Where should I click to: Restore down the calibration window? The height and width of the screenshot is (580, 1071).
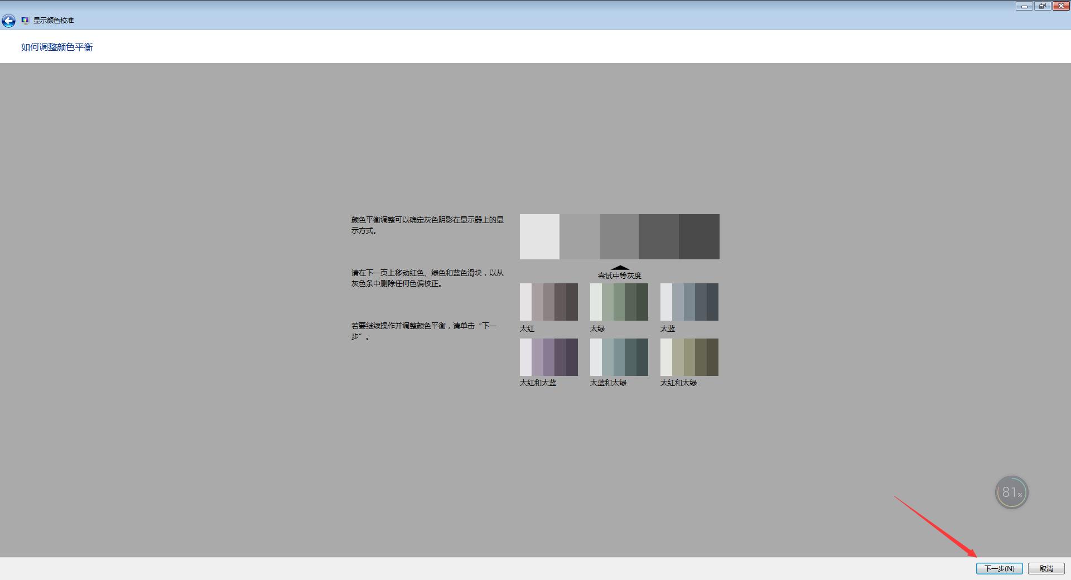coord(1042,6)
